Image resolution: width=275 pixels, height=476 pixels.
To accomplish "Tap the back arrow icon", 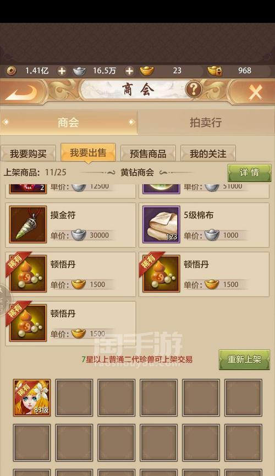I will [x=21, y=91].
